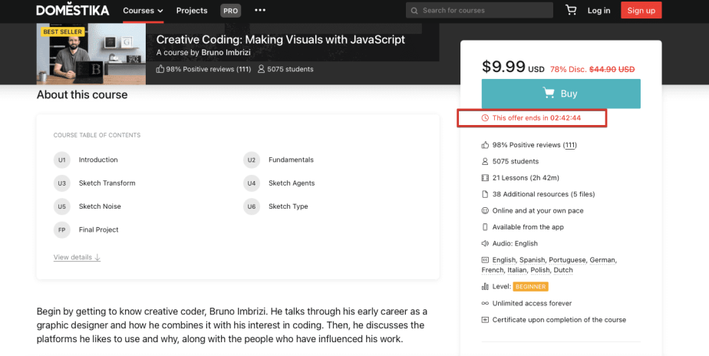Click the Search for courses field
709x356 pixels.
click(x=483, y=11)
